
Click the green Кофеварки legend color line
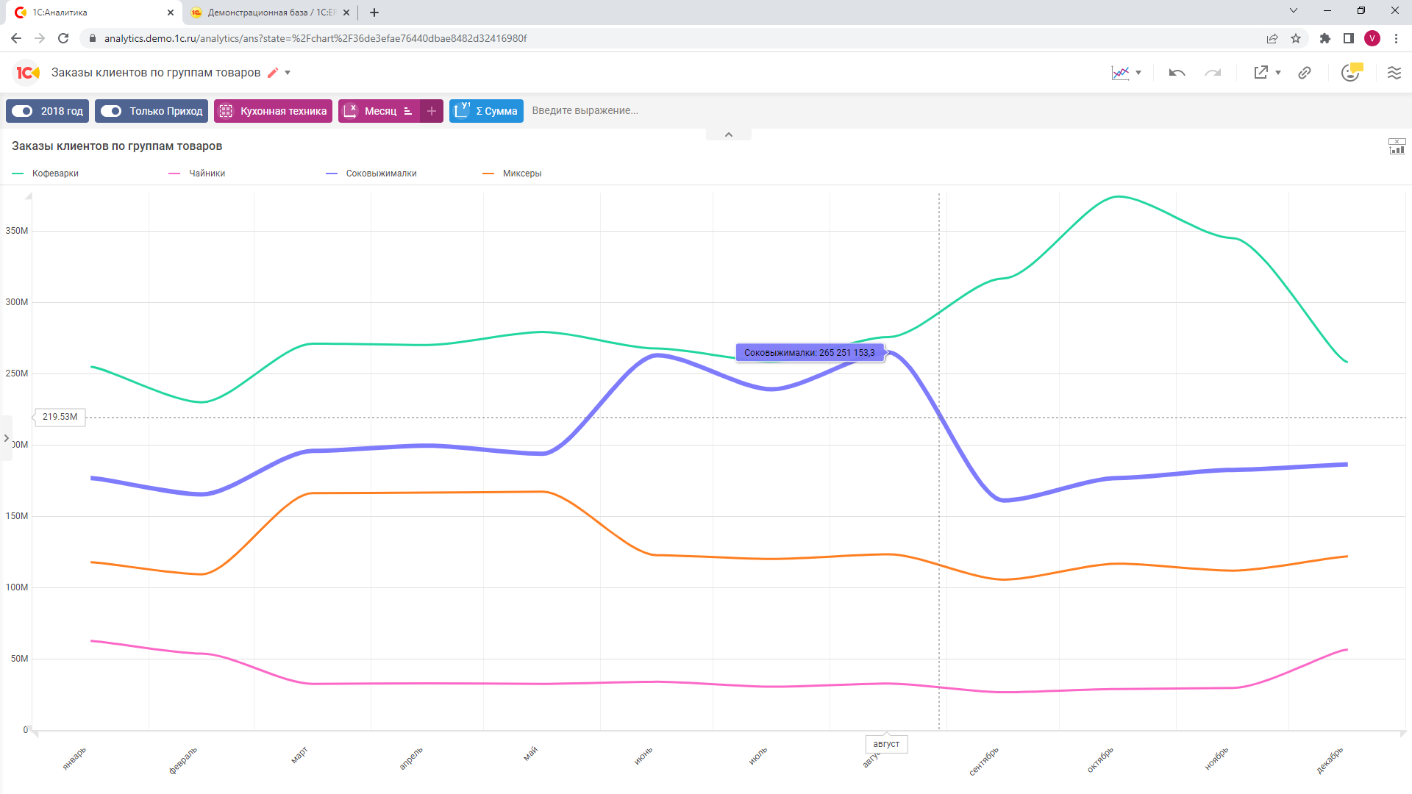18,174
